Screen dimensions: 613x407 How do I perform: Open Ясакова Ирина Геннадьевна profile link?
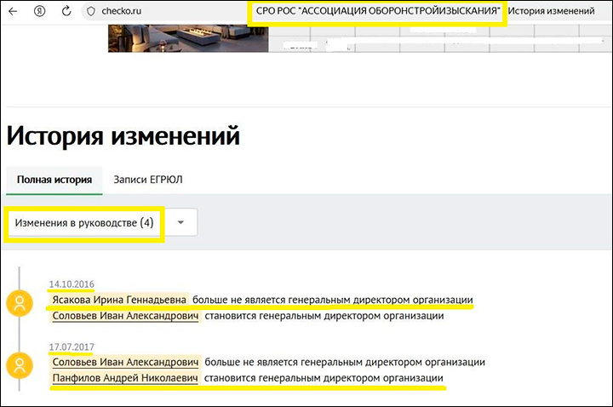click(118, 300)
